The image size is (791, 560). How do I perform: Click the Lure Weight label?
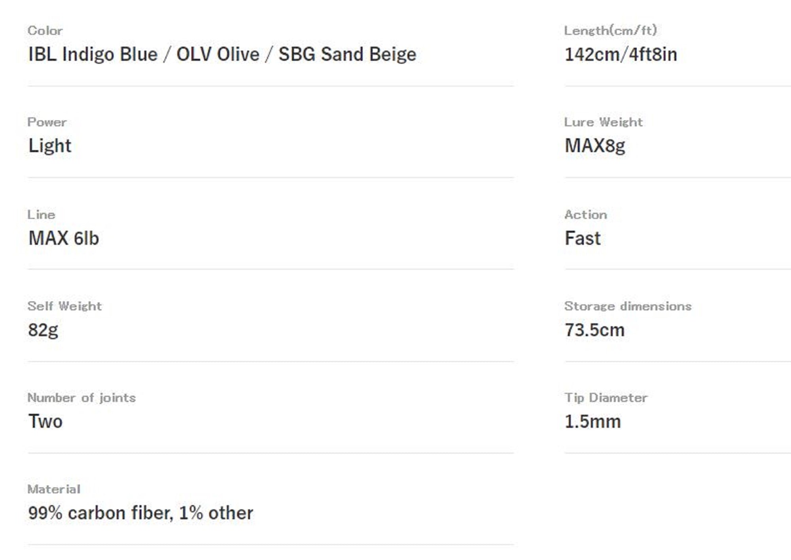603,122
